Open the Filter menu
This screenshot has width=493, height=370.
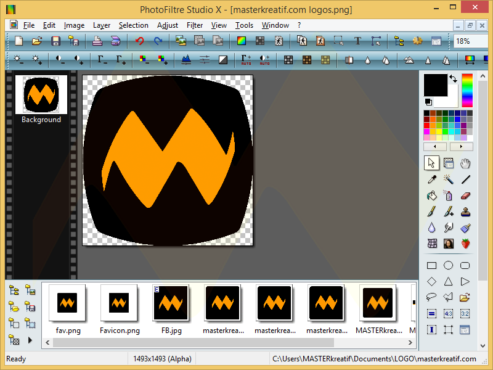(195, 25)
